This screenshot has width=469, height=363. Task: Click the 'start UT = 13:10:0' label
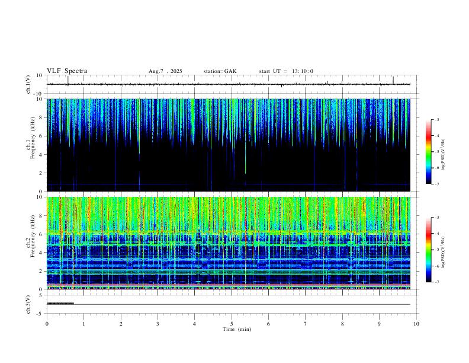coord(286,71)
